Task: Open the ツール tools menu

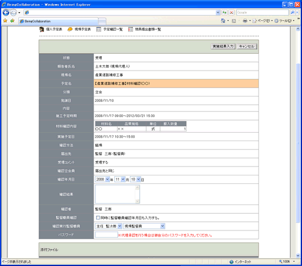Action: coord(285,21)
